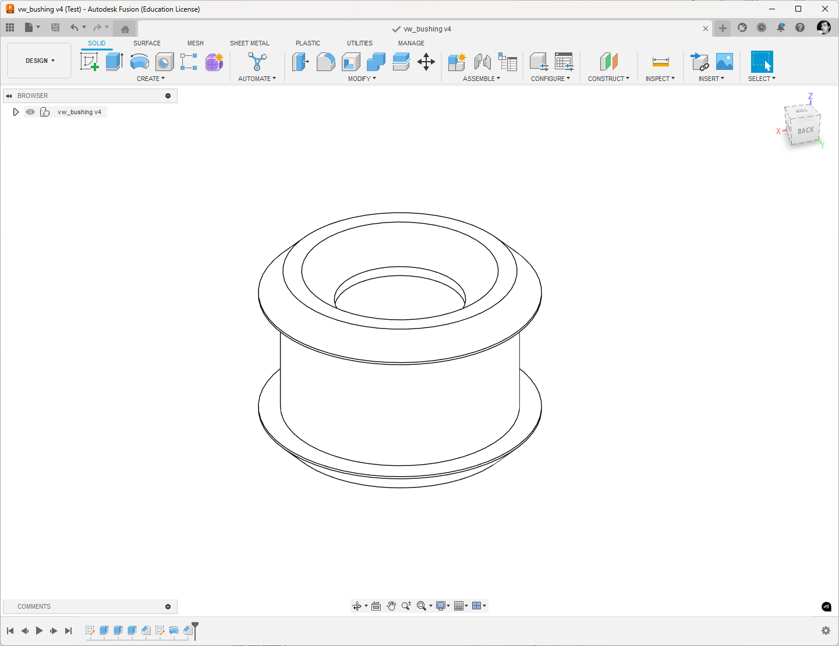The width and height of the screenshot is (839, 646).
Task: Jump to the timeline beginning
Action: pos(10,631)
